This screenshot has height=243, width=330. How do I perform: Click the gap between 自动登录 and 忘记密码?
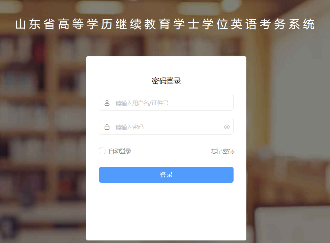(x=171, y=151)
